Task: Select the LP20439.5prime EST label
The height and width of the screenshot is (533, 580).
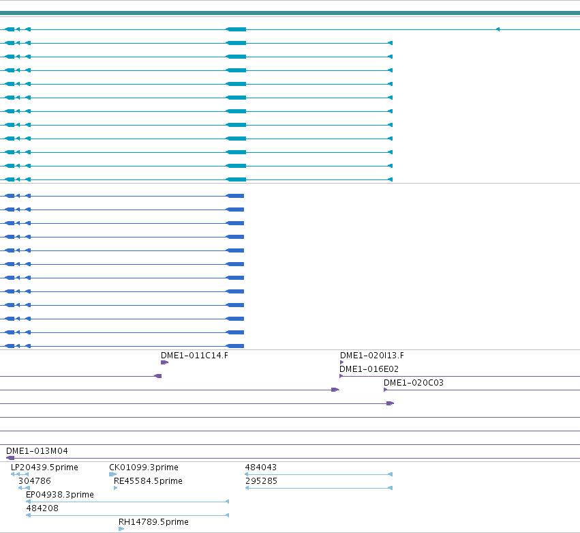Action: 44,467
